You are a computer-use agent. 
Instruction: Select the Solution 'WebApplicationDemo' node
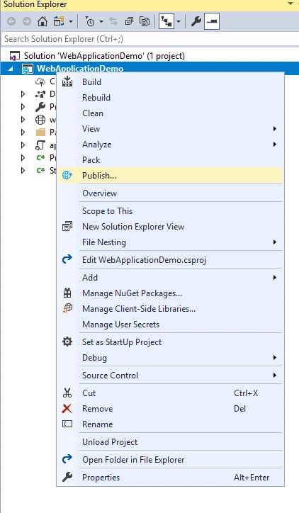pyautogui.click(x=104, y=56)
